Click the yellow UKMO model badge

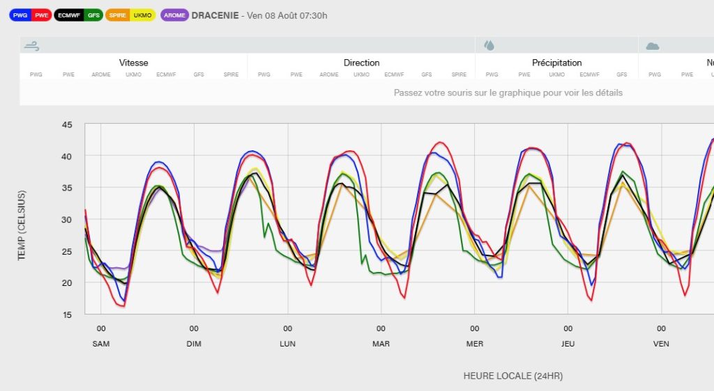click(x=142, y=15)
